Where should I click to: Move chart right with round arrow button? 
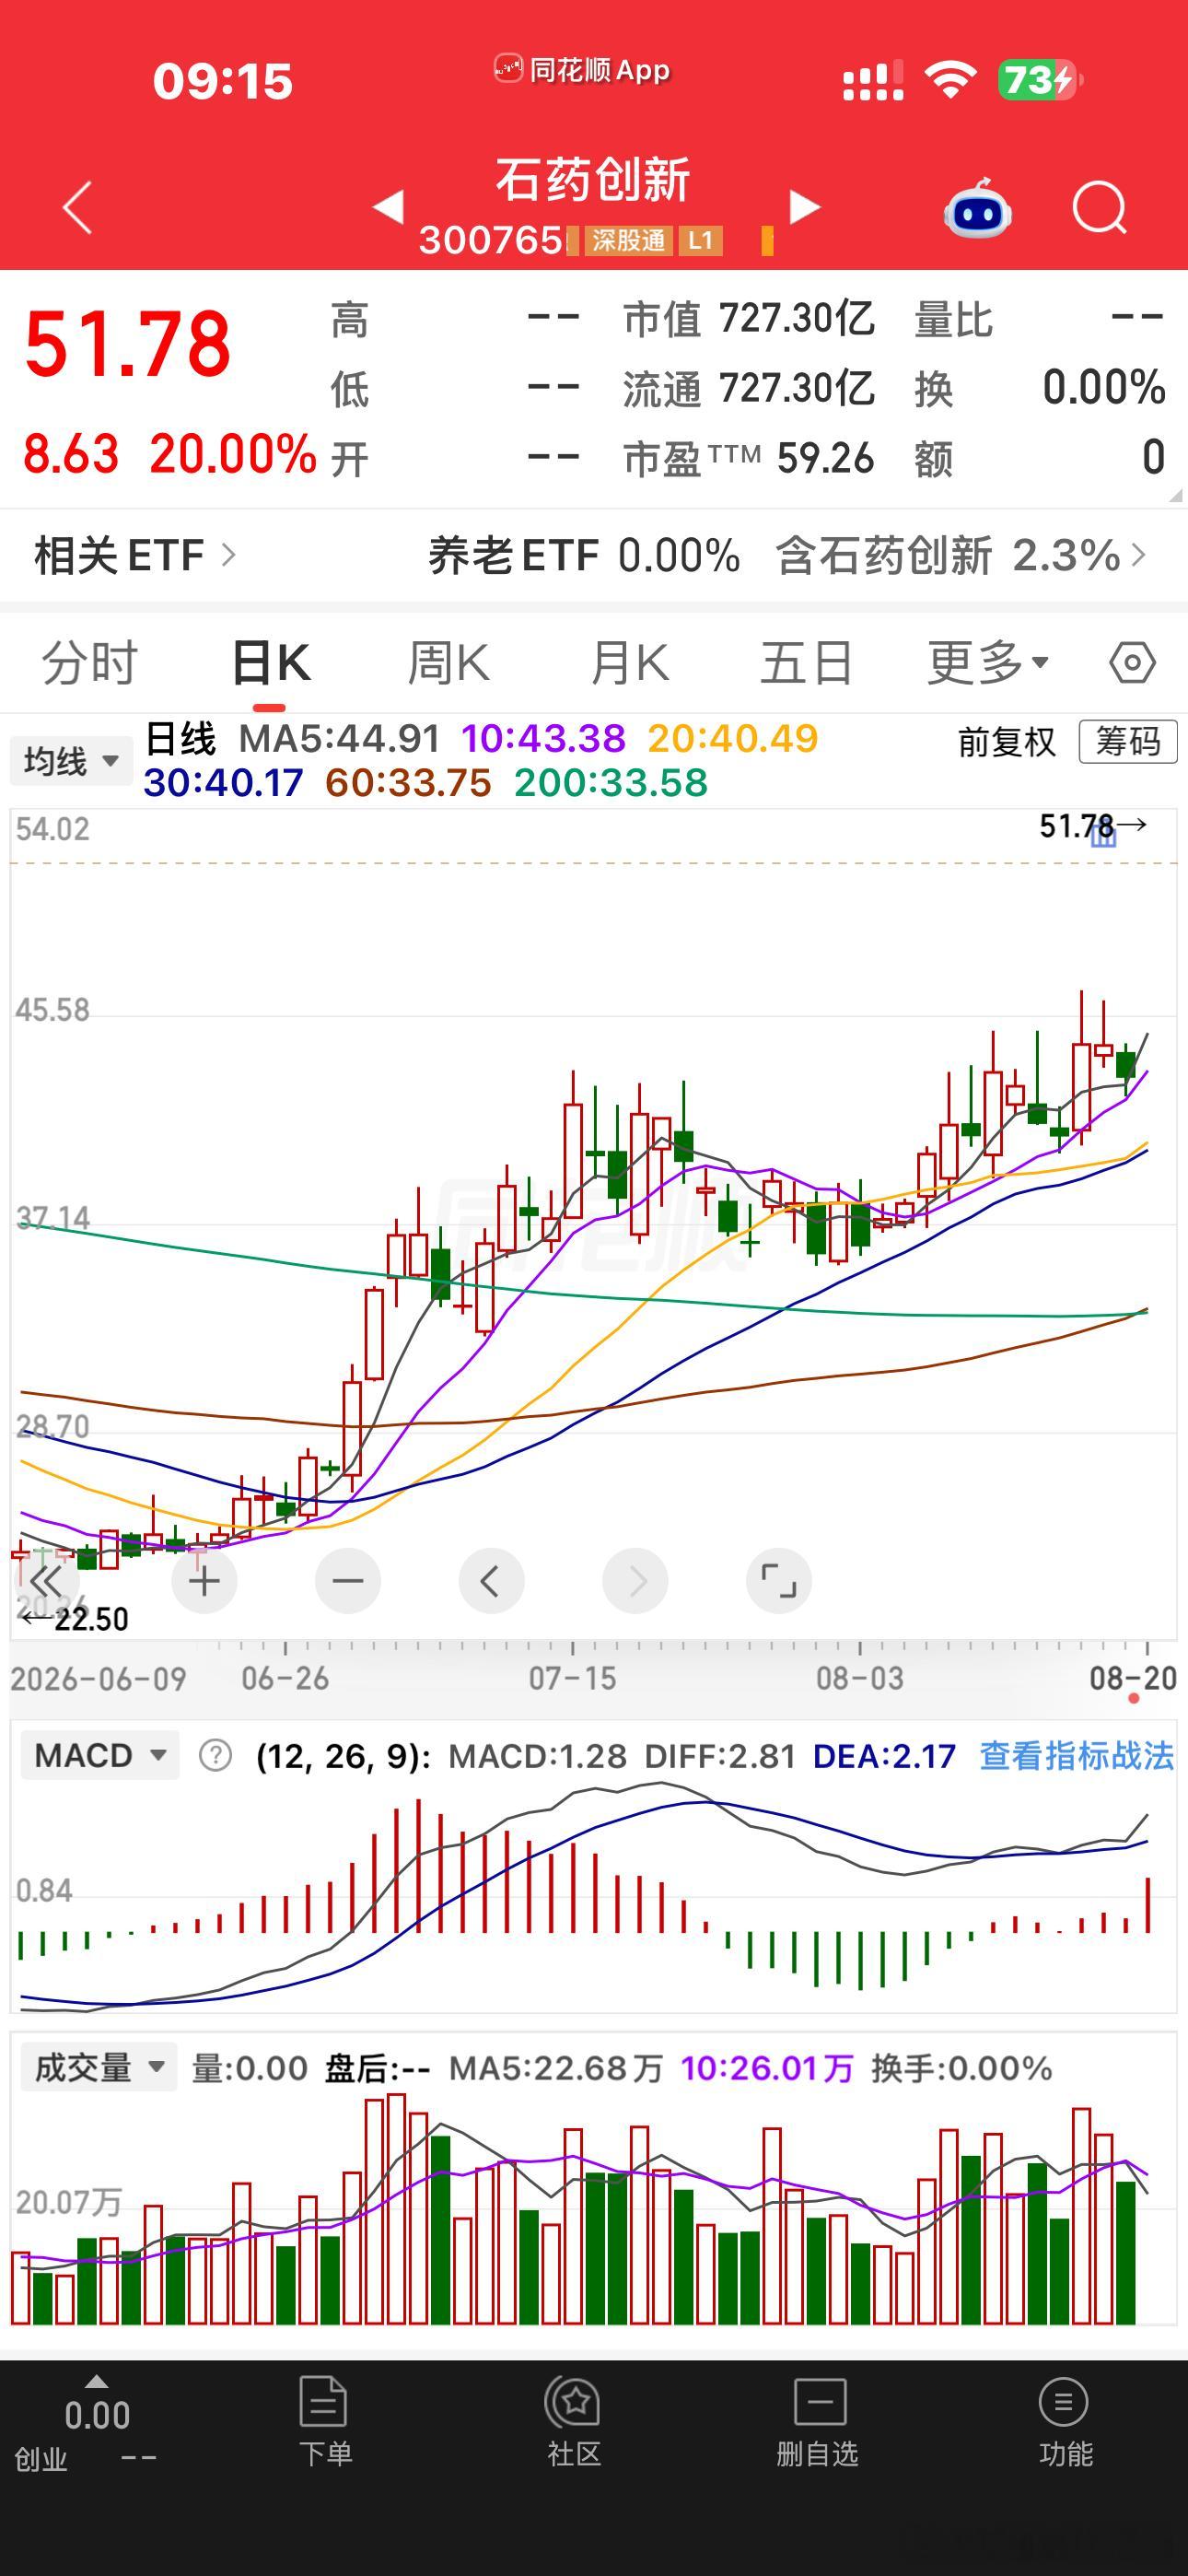pyautogui.click(x=635, y=1581)
